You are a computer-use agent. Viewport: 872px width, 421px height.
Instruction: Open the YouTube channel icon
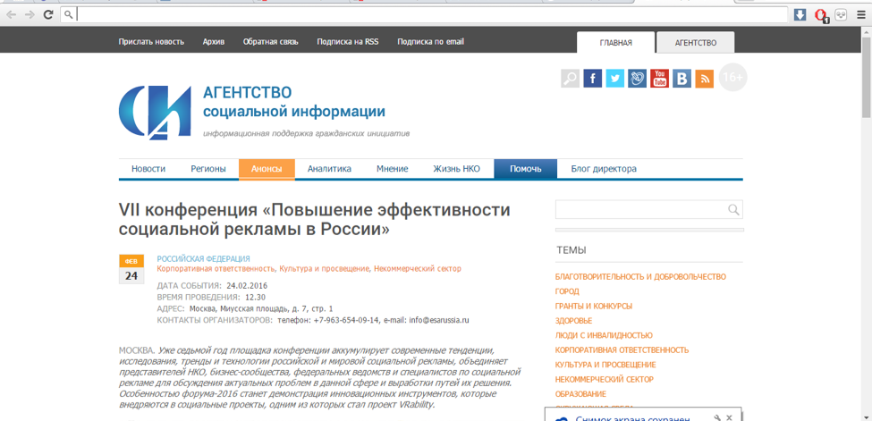pyautogui.click(x=659, y=79)
